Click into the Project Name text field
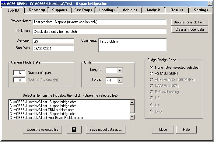Viewport: 214px width, 142px height. pyautogui.click(x=99, y=22)
